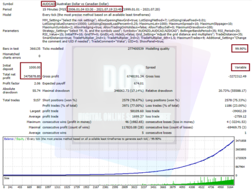
Task: Click the gross profit value 6748191.34
Action: click(x=135, y=76)
